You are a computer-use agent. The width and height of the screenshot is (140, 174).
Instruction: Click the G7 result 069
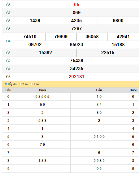tap(76, 13)
